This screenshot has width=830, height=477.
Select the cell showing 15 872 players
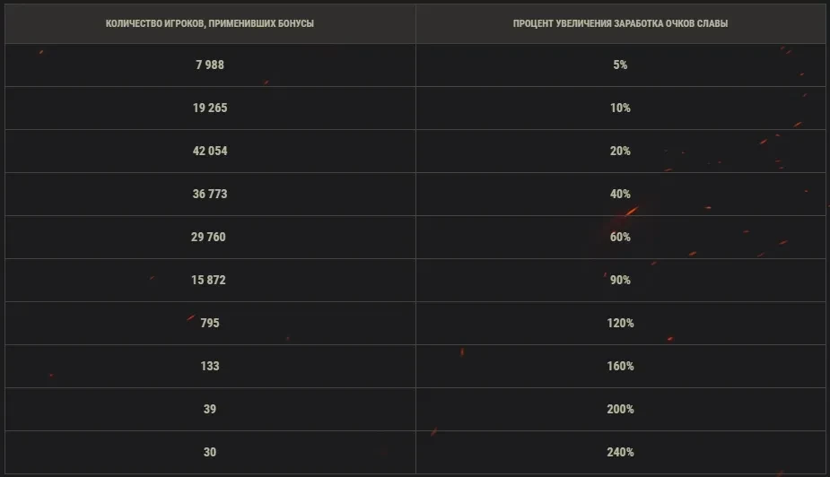[x=210, y=281]
